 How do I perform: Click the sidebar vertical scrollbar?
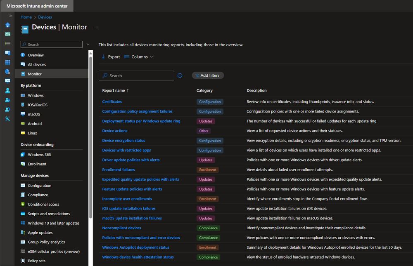pos(90,136)
